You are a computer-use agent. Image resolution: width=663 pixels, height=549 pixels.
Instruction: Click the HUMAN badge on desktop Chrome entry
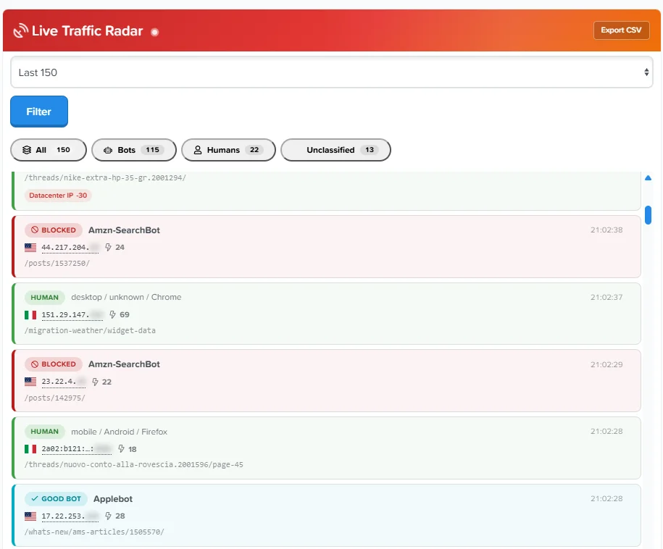(44, 297)
